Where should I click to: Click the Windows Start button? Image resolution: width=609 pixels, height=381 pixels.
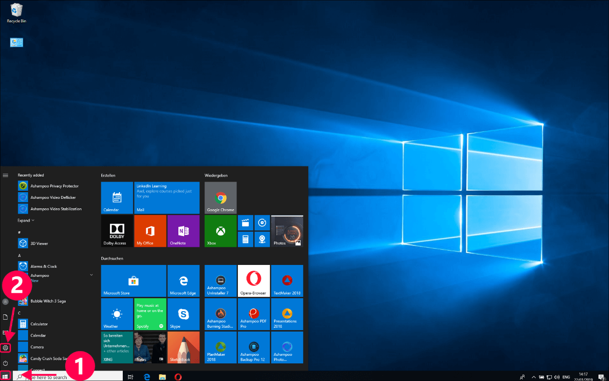pyautogui.click(x=6, y=377)
